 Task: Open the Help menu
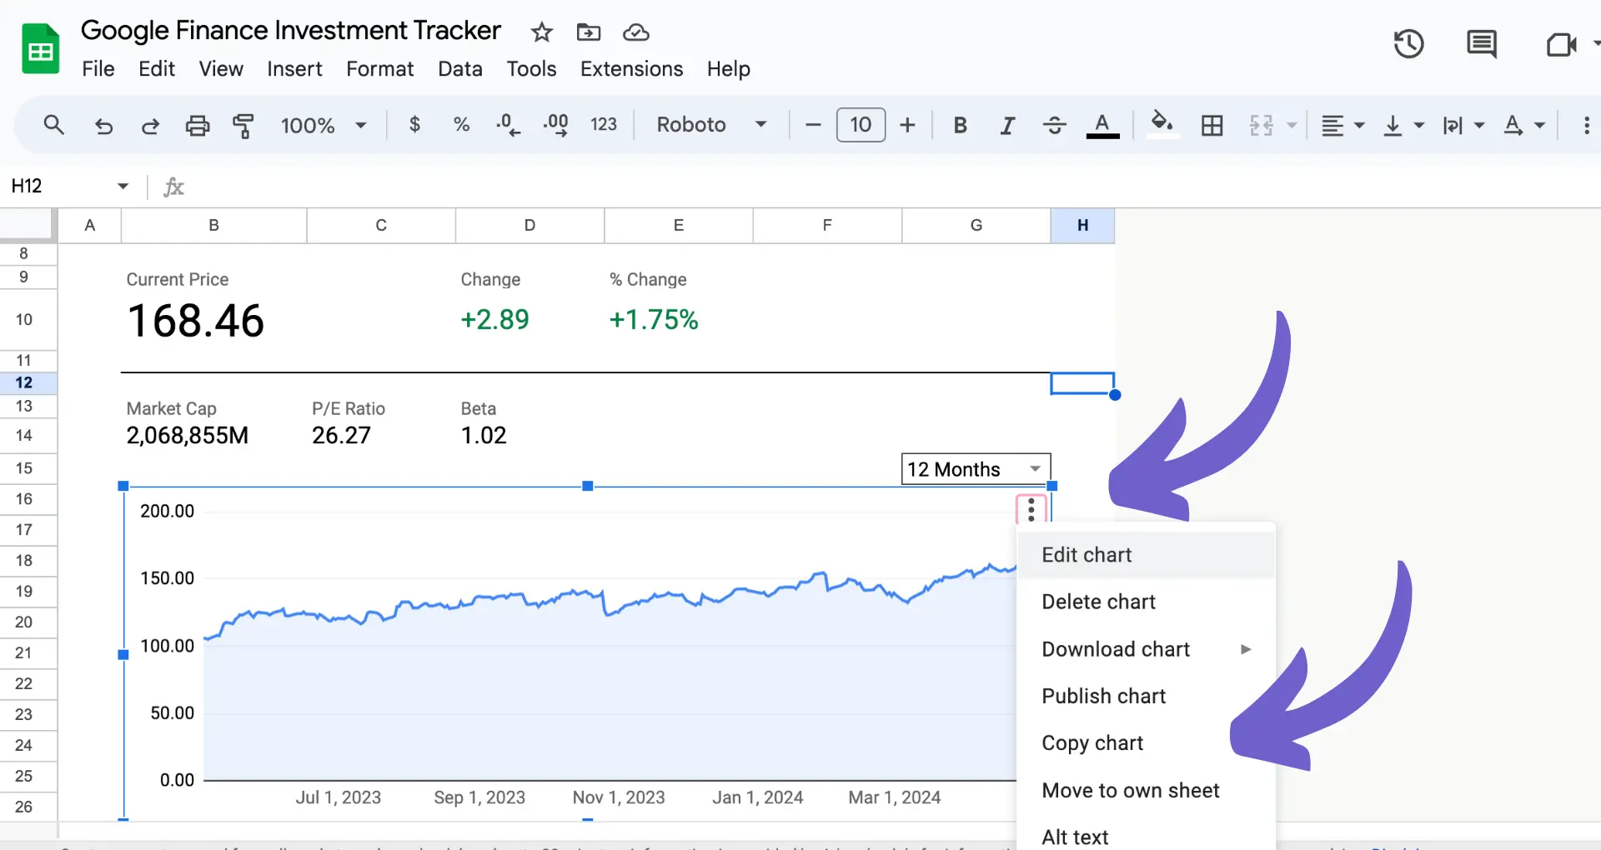tap(729, 68)
